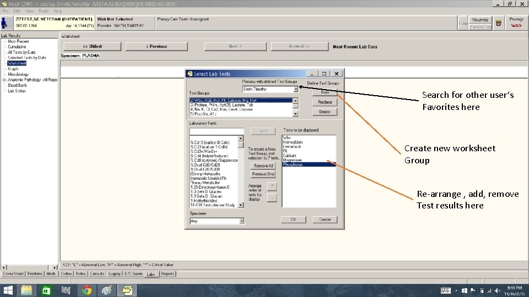Click the Add test button
The width and height of the screenshot is (529, 297).
[263, 131]
